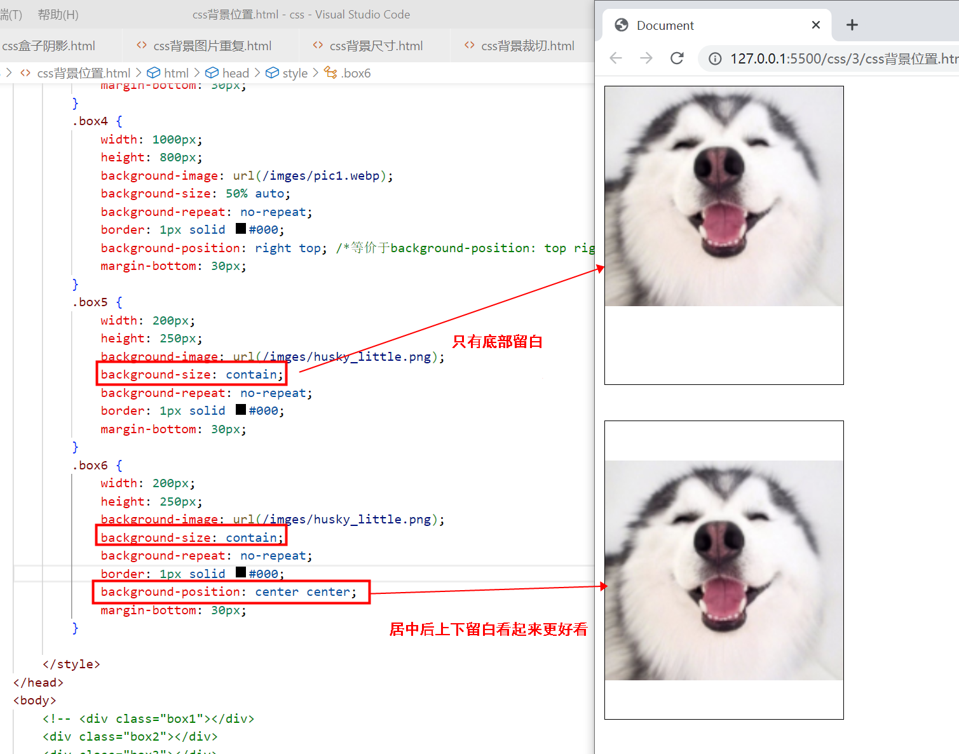The width and height of the screenshot is (959, 754).
Task: Open the #000 color swatch in .box5 border
Action: [x=241, y=410]
